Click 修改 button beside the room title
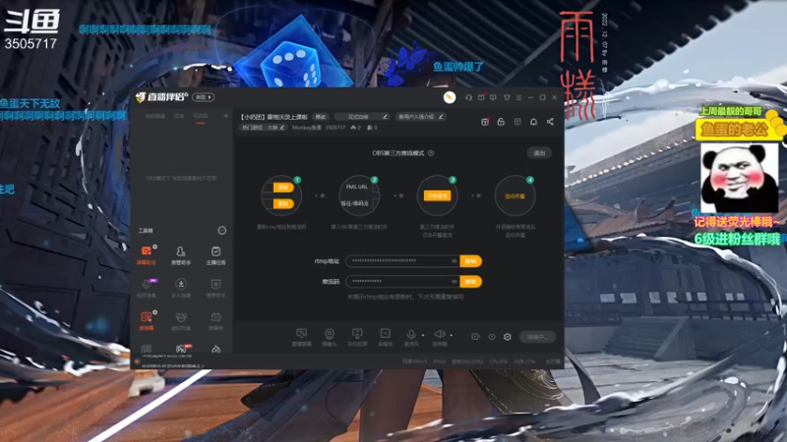Viewport: 787px width, 442px height. coord(320,117)
